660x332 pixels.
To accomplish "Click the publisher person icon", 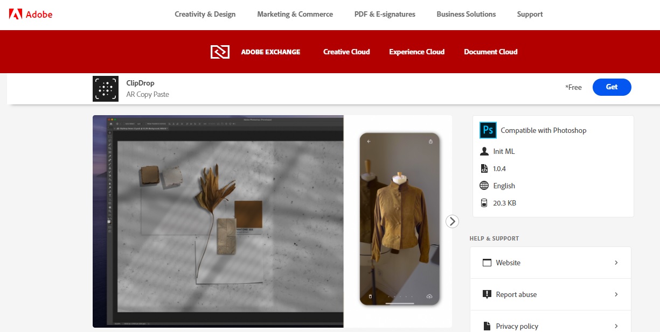I will click(x=484, y=151).
